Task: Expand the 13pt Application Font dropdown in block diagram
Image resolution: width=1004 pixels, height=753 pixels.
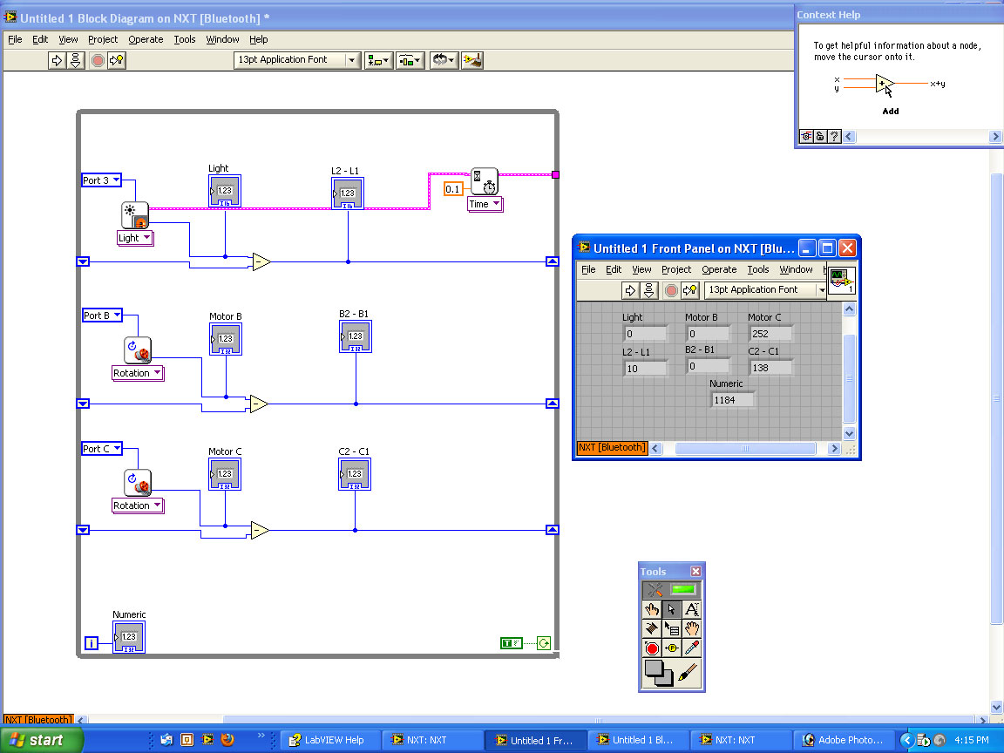Action: pos(352,60)
